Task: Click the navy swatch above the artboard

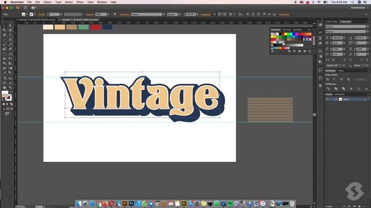Action: coord(107,27)
